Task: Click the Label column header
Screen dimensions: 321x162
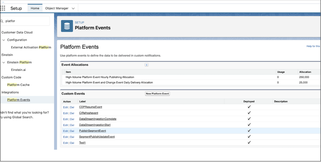Action: [82, 101]
